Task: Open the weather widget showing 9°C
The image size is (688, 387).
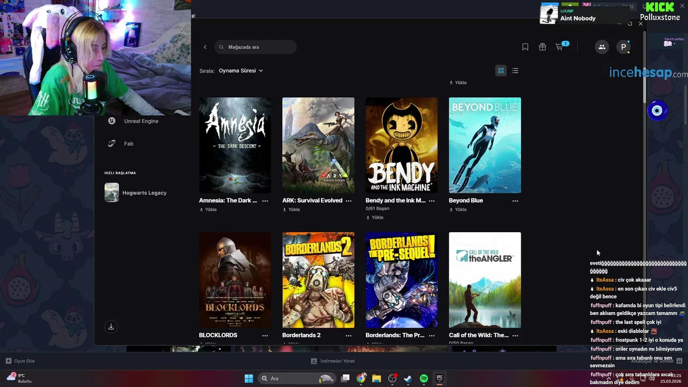Action: (19, 378)
